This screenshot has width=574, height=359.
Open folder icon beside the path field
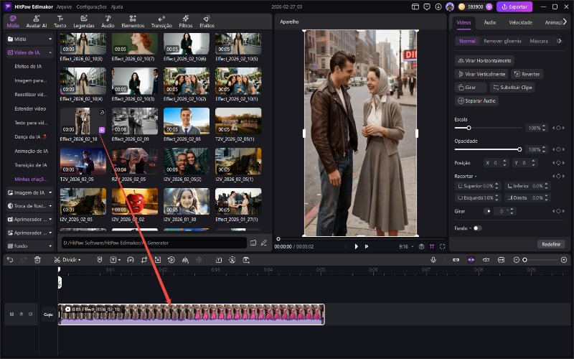[x=253, y=243]
